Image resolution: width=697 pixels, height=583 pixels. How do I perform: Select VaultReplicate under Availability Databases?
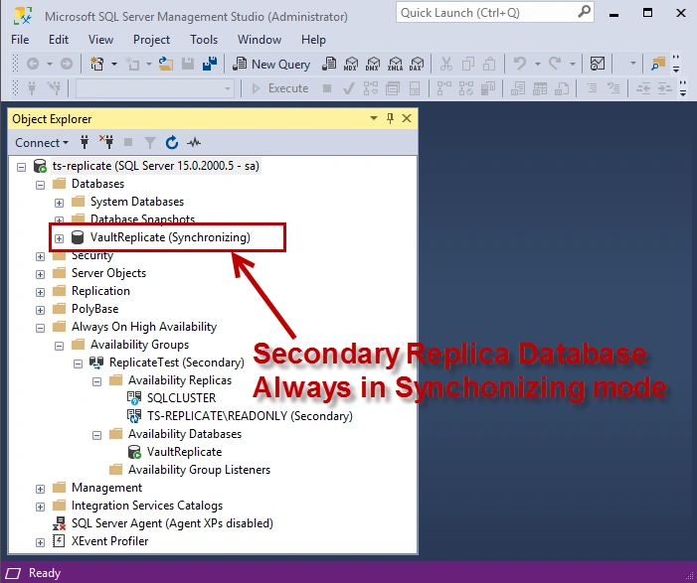(185, 452)
